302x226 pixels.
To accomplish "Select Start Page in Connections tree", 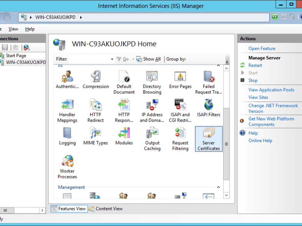I will coord(16,55).
